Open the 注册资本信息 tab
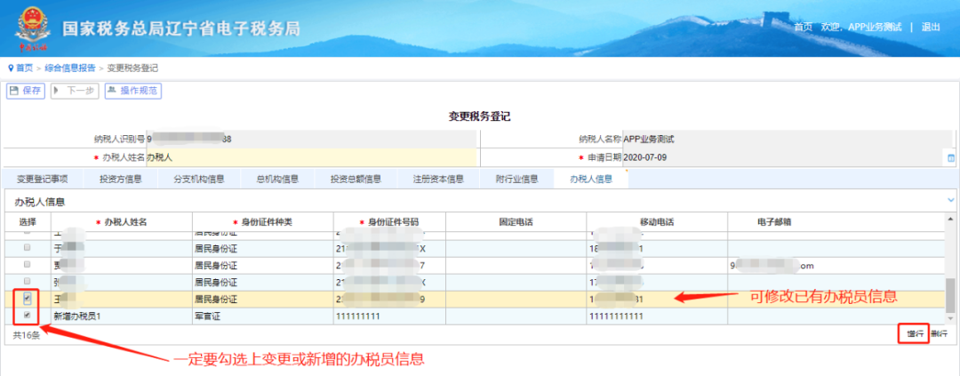Image resolution: width=960 pixels, height=376 pixels. [x=437, y=180]
